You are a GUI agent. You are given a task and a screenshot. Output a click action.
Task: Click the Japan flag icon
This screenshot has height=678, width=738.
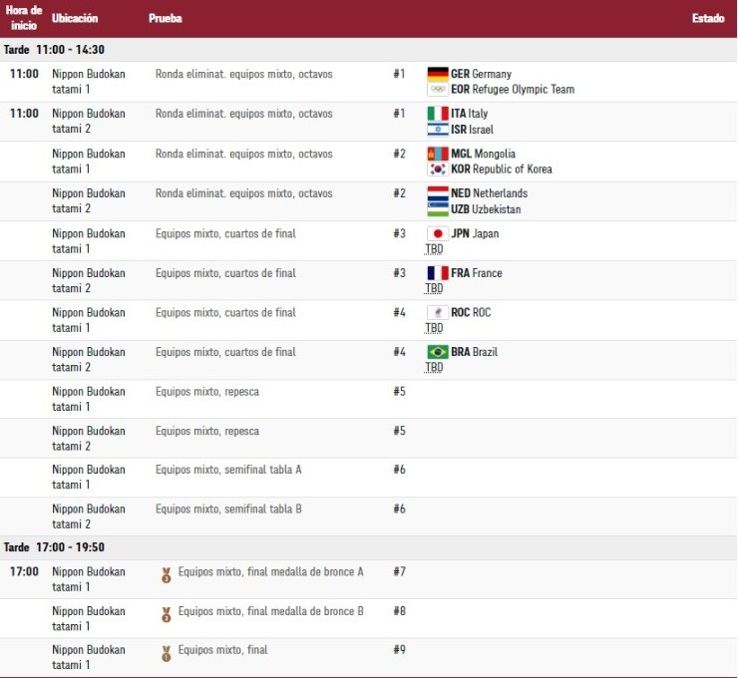[x=437, y=233]
